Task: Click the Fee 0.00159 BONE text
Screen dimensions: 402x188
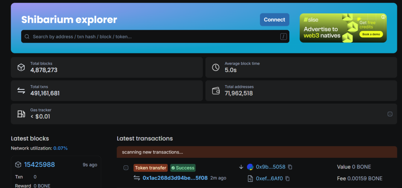Action: (360, 179)
